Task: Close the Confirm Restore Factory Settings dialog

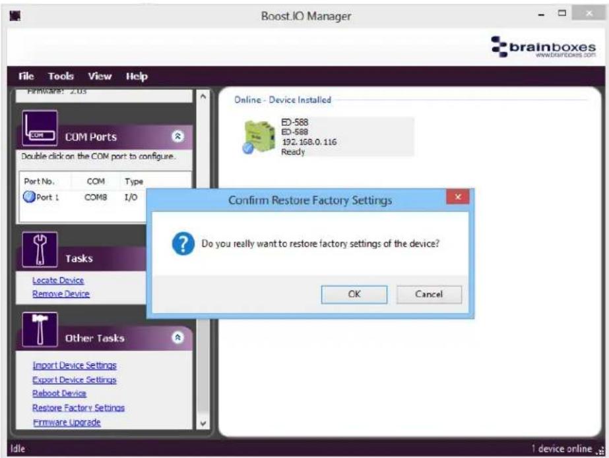Action: (458, 196)
